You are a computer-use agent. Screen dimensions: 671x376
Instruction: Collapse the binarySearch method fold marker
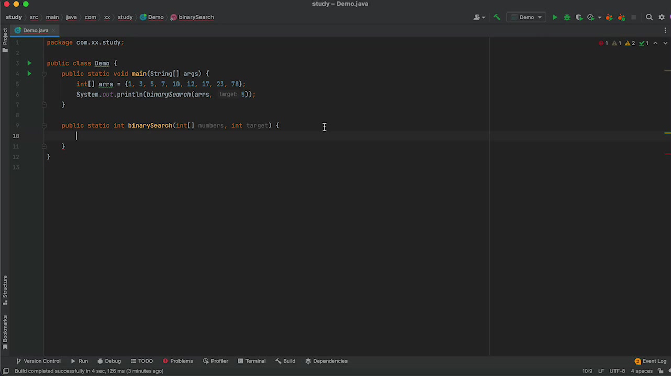click(44, 126)
